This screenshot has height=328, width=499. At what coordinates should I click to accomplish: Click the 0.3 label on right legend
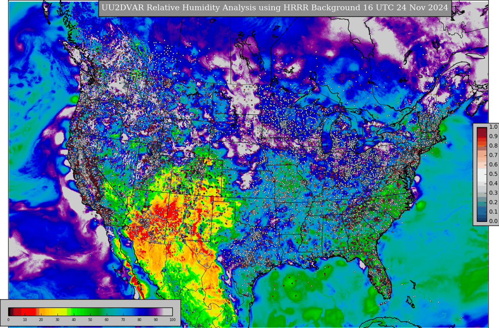tap(493, 193)
